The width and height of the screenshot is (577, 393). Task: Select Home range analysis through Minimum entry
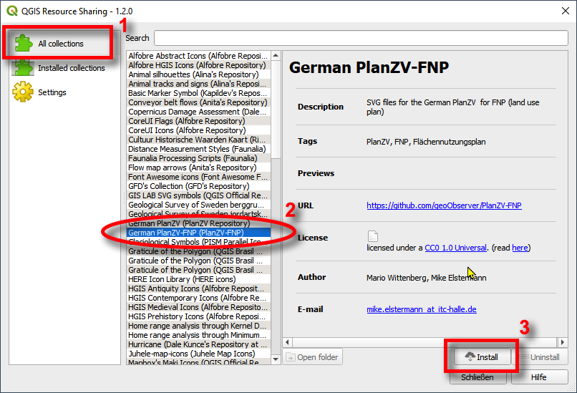[199, 335]
